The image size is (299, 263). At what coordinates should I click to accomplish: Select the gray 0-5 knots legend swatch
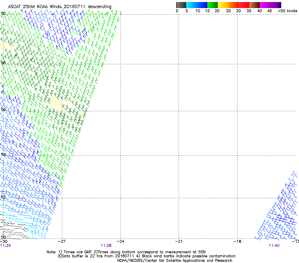[x=181, y=5]
